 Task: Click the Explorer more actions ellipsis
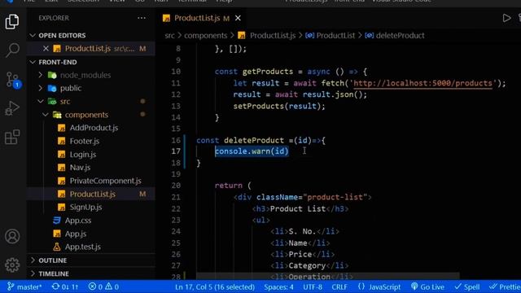[x=142, y=18]
